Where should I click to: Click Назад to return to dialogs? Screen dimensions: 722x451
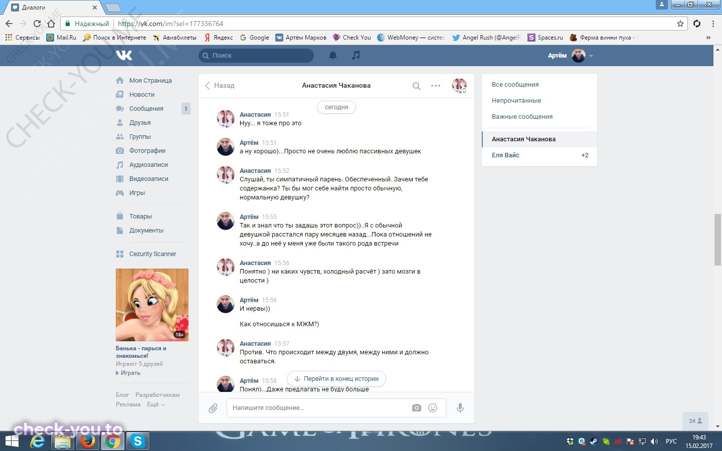tap(220, 85)
